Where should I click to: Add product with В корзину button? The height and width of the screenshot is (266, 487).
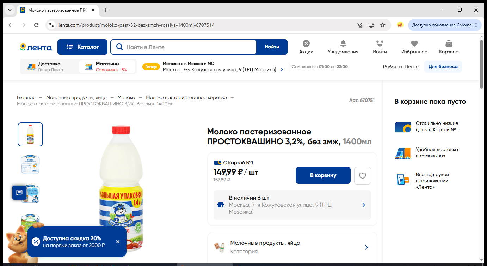tap(323, 175)
